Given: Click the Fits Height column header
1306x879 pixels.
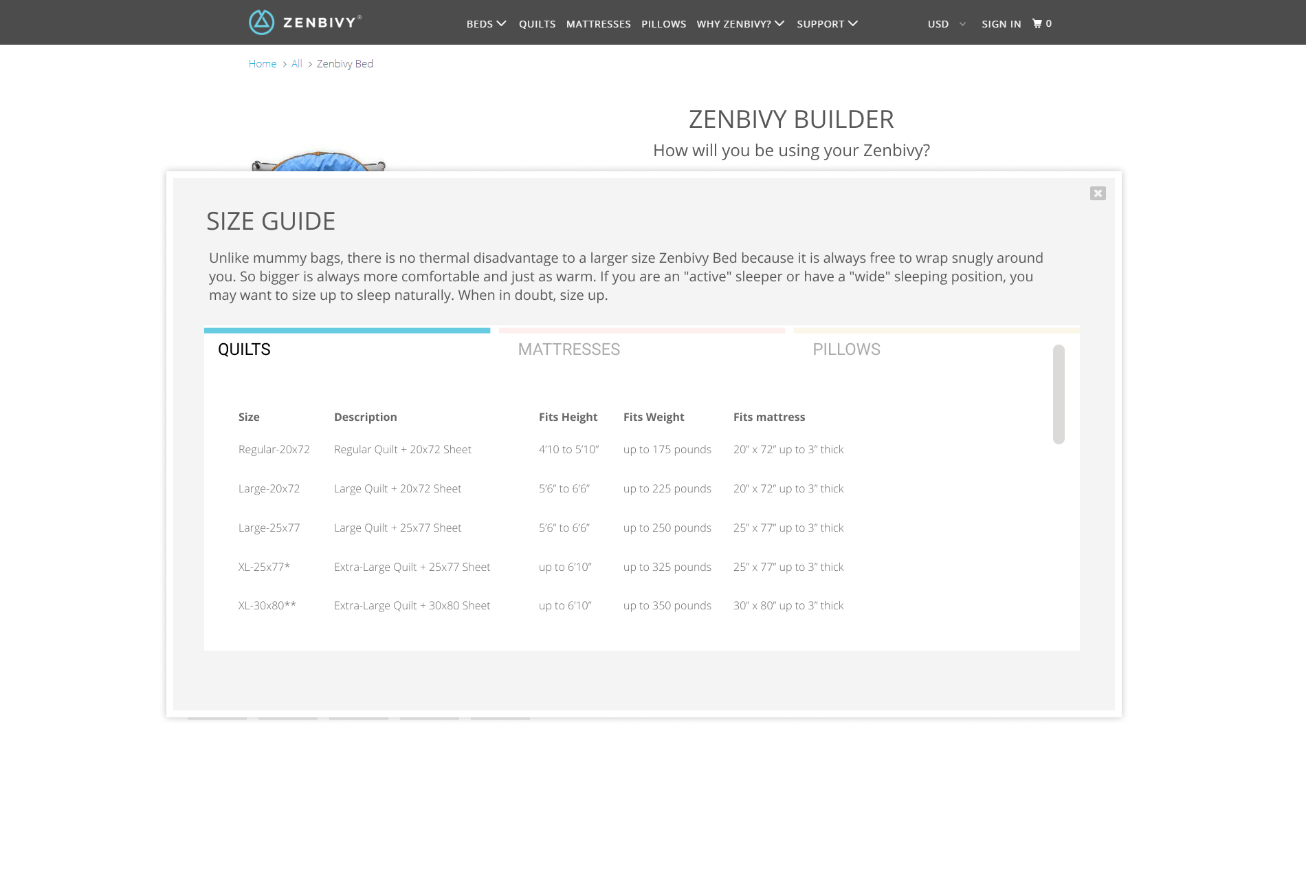Looking at the screenshot, I should [568, 417].
